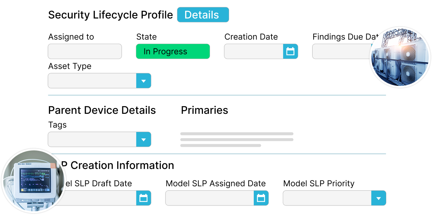Switch to the Details tab
The image size is (432, 220).
(x=203, y=15)
